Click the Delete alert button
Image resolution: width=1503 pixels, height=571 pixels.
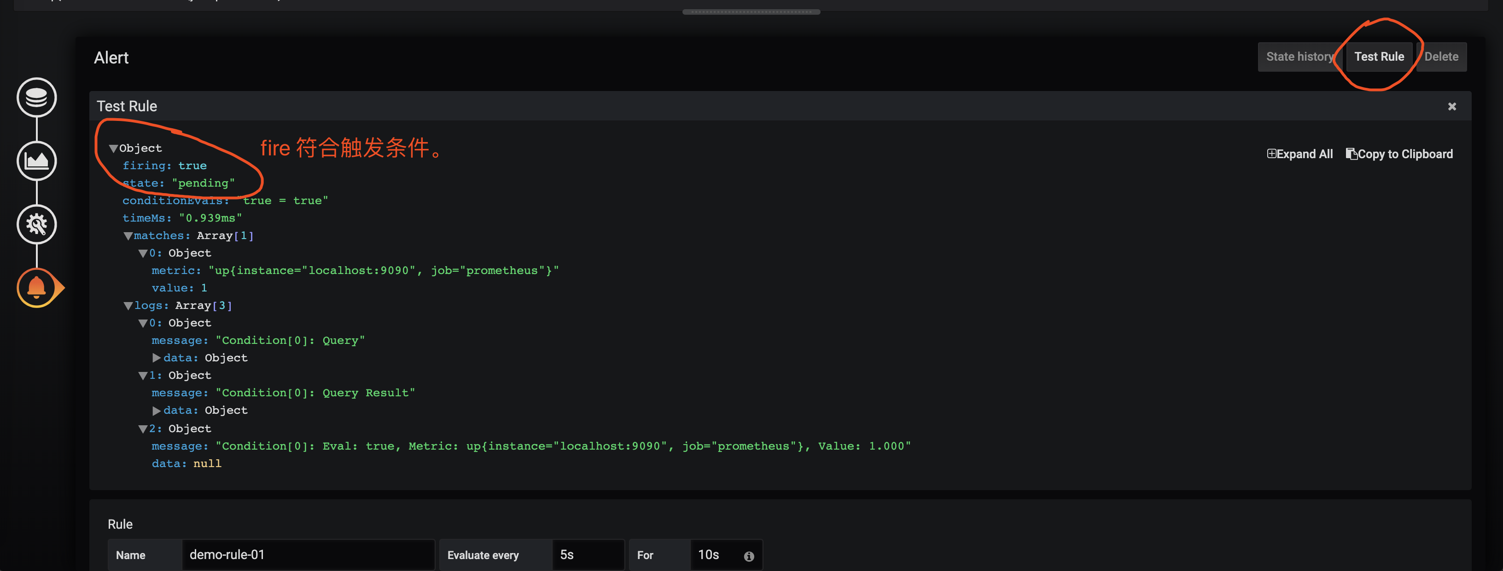[1441, 57]
